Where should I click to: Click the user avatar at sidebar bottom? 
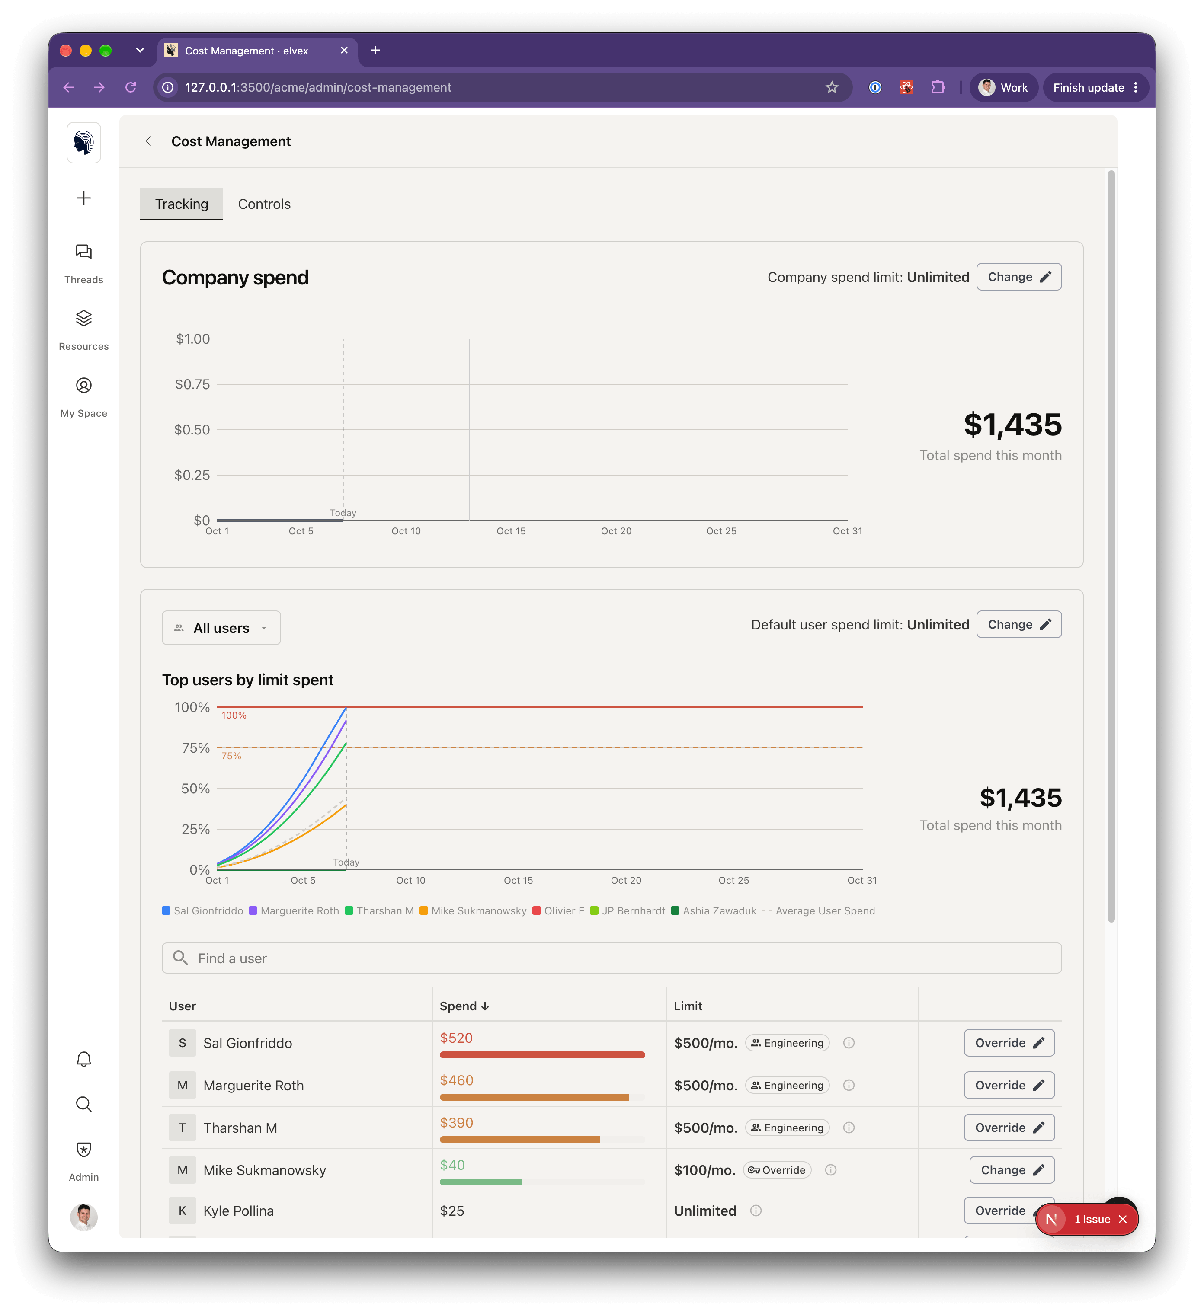(x=83, y=1217)
